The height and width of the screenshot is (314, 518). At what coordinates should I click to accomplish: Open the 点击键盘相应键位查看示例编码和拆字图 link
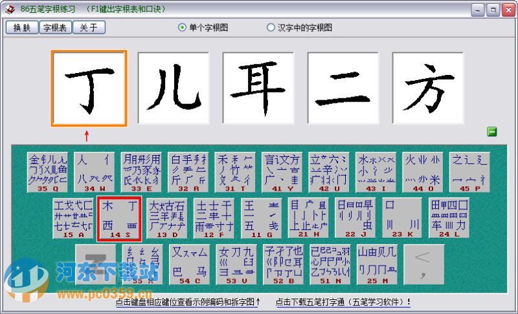pos(188,302)
